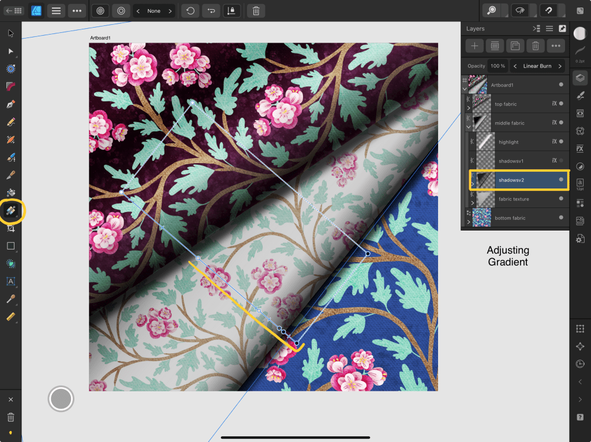Tap the Opacity 100% value field

tap(499, 65)
